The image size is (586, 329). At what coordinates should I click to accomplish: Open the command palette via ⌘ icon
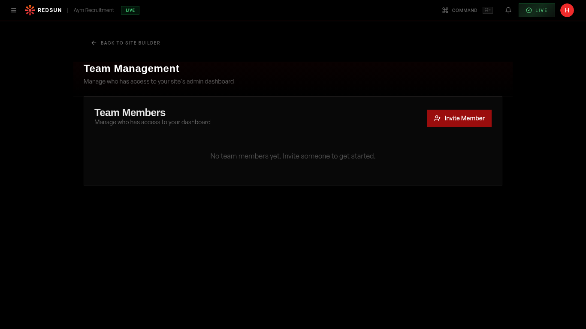tap(445, 10)
